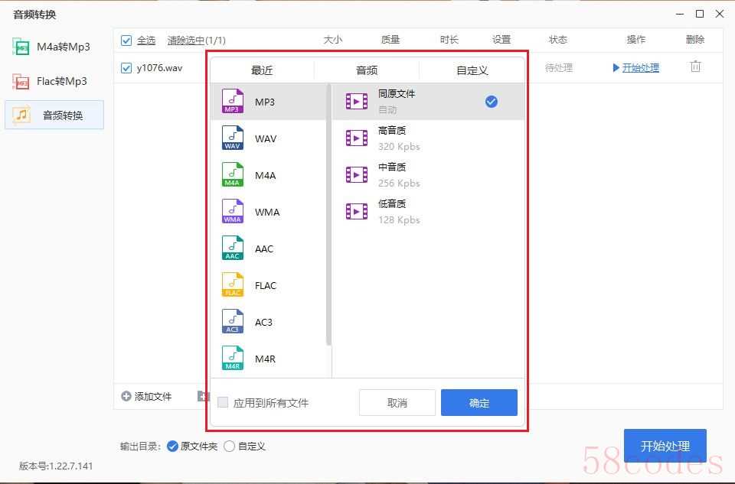Viewport: 735px width, 484px height.
Task: Click the 开始处理 link for y1076.wav
Action: [x=640, y=68]
